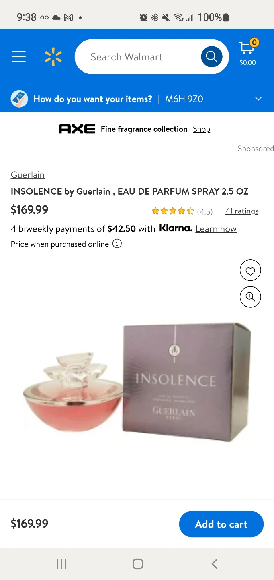Open the AXE Shop link
Viewport: 274px width, 580px height.
pyautogui.click(x=201, y=129)
